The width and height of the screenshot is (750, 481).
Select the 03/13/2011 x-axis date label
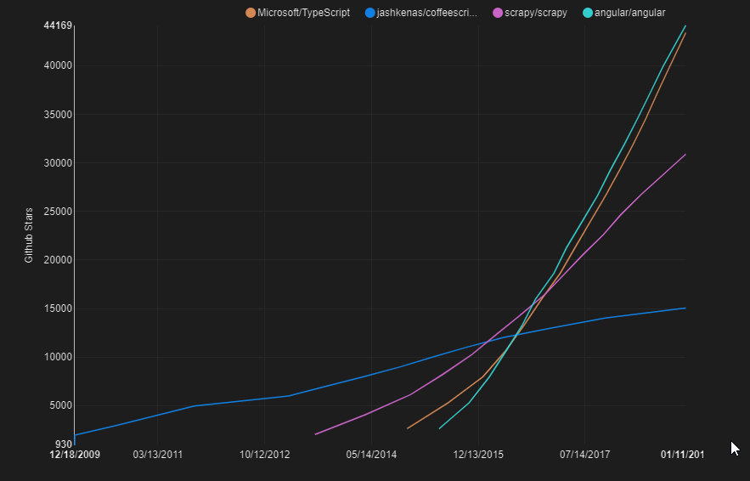(x=158, y=455)
